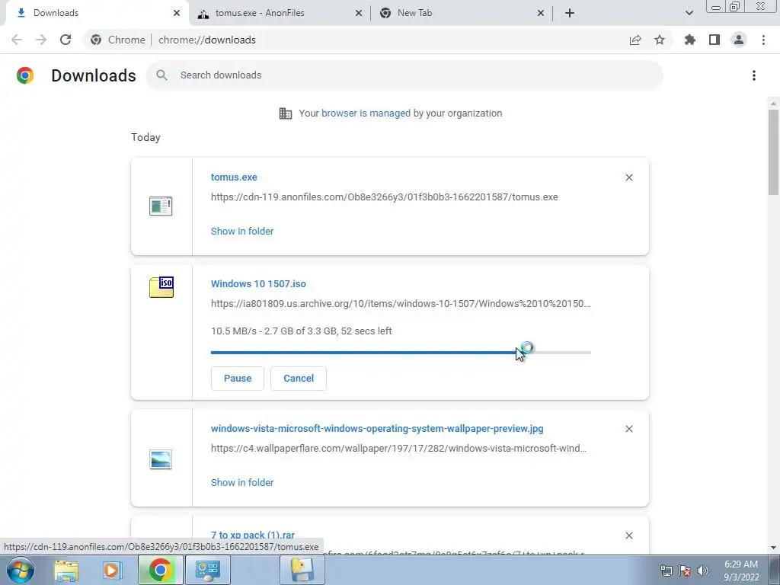780x585 pixels.
Task: Click the ISO download progress bar
Action: (401, 353)
